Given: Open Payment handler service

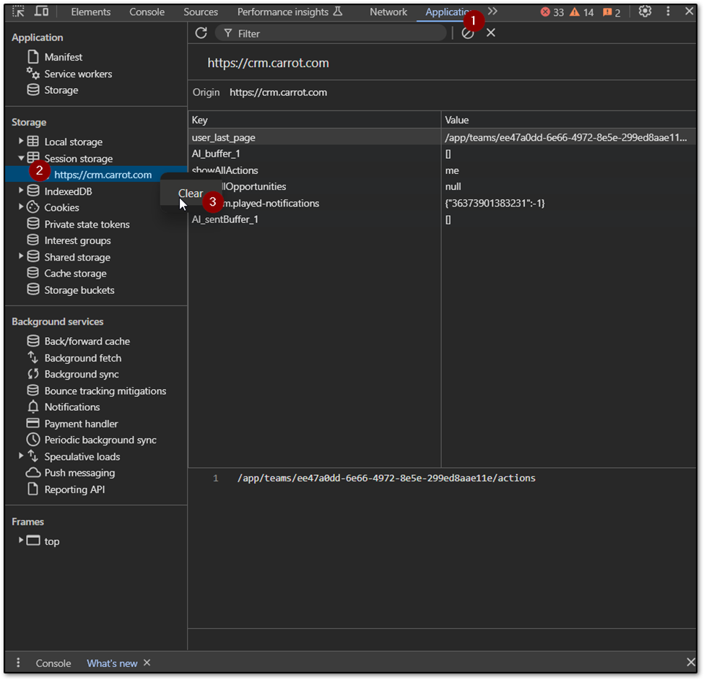Looking at the screenshot, I should tap(82, 424).
